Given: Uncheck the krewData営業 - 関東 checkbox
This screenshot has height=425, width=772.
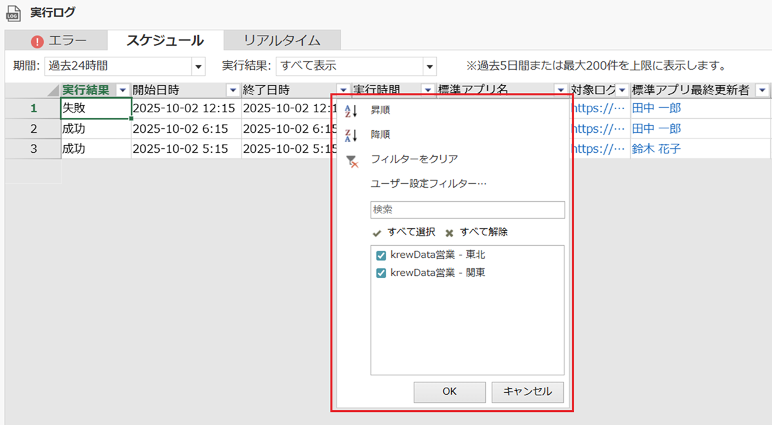Looking at the screenshot, I should coord(381,273).
